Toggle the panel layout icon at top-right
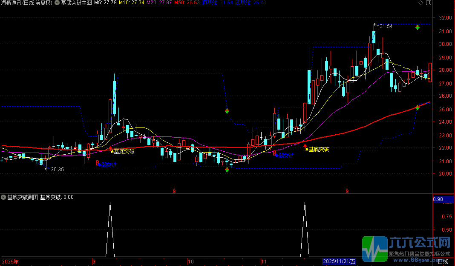 [428, 3]
